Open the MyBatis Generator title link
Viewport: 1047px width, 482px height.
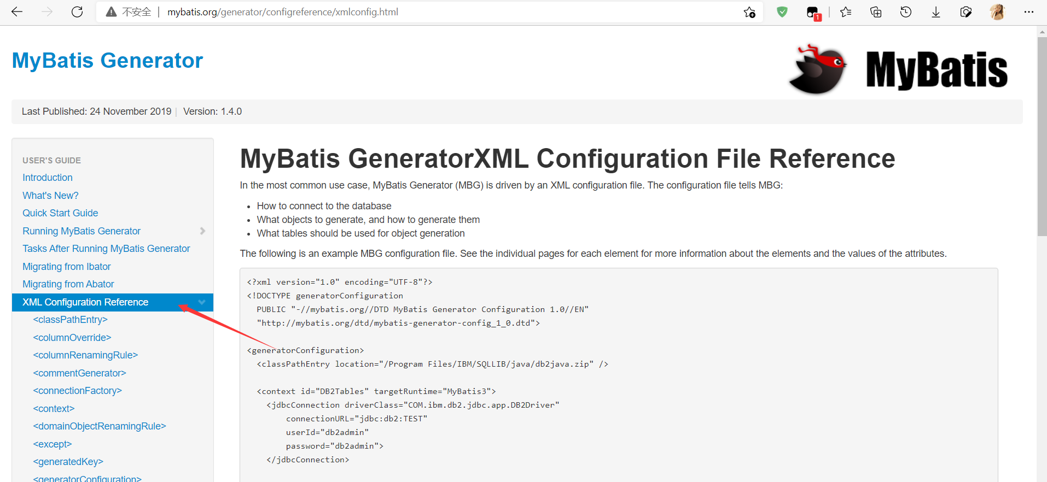tap(107, 60)
